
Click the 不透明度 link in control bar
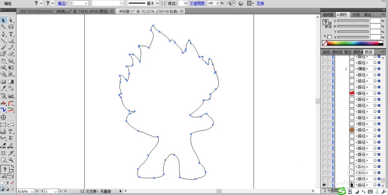coord(198,3)
